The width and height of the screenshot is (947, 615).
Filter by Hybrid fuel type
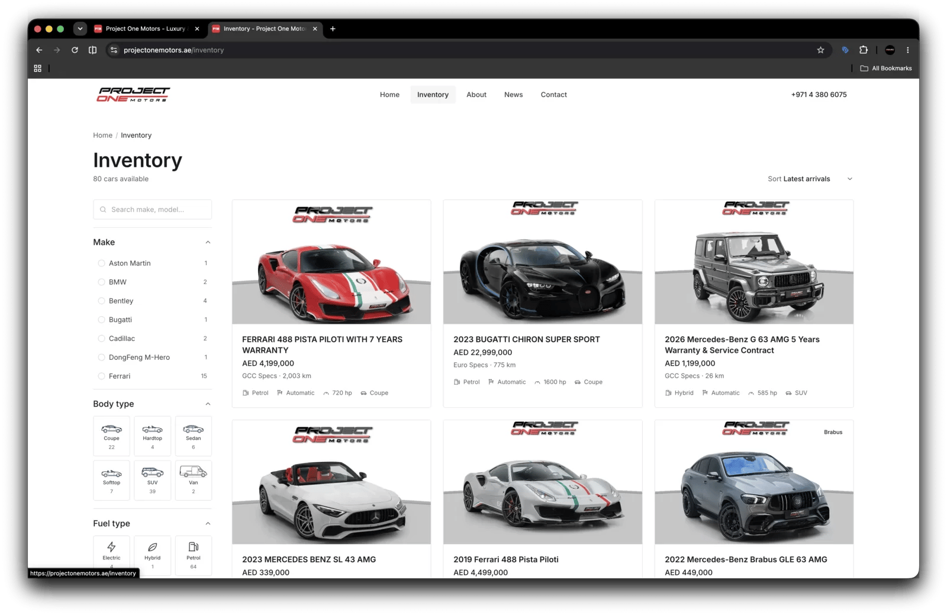click(x=152, y=555)
